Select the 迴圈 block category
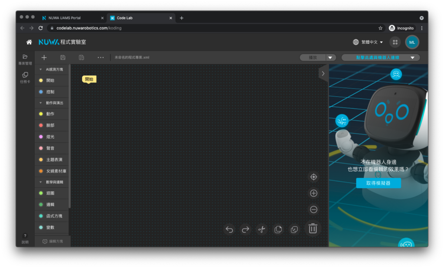This screenshot has width=444, height=268. coord(52,193)
